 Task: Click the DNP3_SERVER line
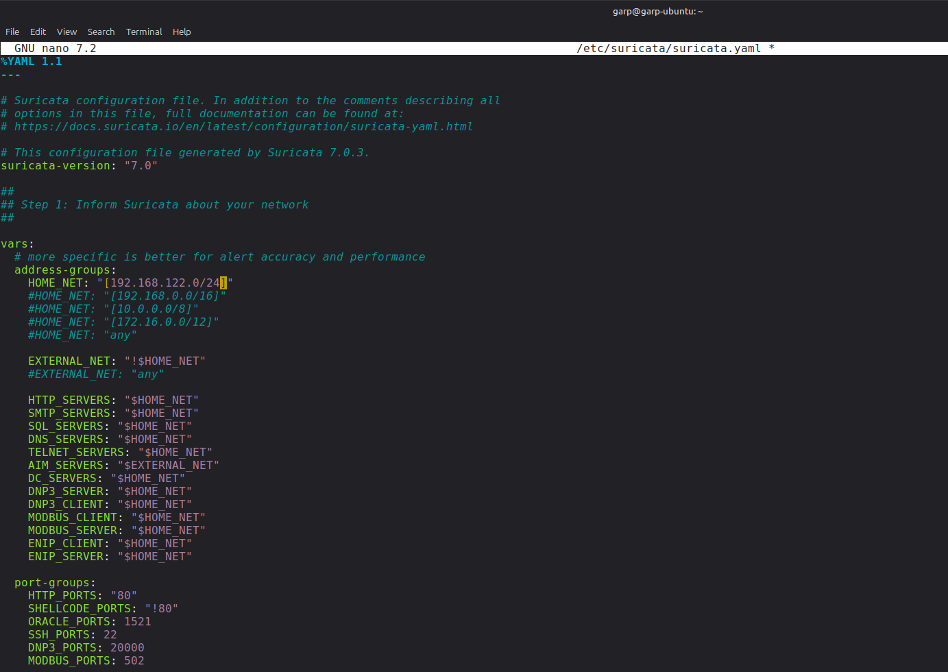coord(110,492)
